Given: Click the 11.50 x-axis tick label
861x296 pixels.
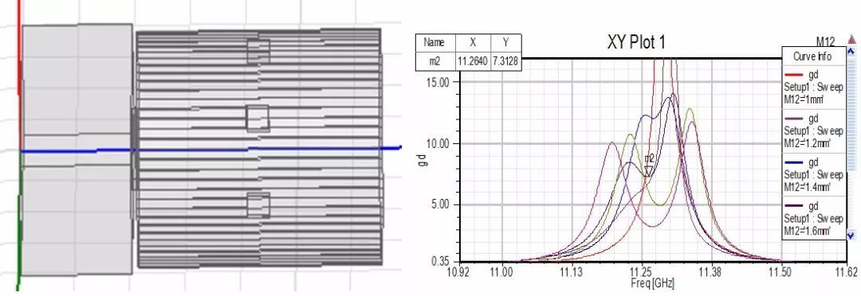Looking at the screenshot, I should (x=780, y=272).
